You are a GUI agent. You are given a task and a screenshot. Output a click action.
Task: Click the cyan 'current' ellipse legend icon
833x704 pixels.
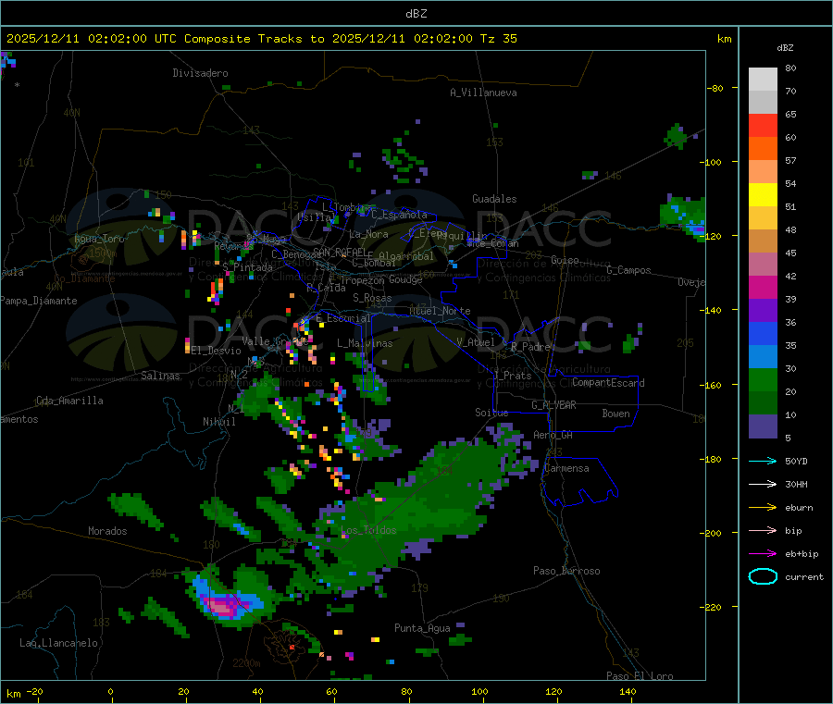click(763, 576)
